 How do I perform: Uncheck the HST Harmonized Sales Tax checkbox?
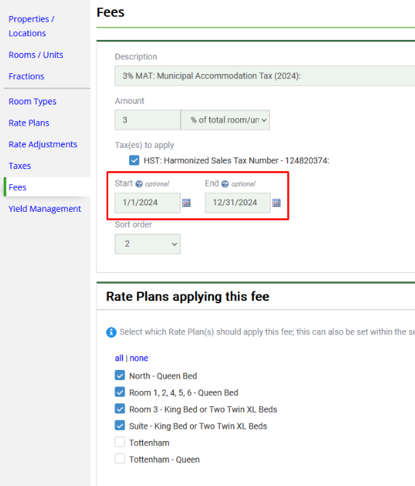(x=134, y=160)
